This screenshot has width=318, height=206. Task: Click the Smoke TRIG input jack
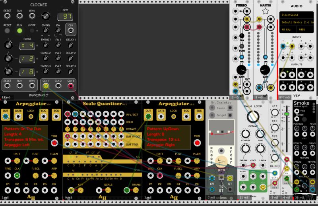point(297,111)
